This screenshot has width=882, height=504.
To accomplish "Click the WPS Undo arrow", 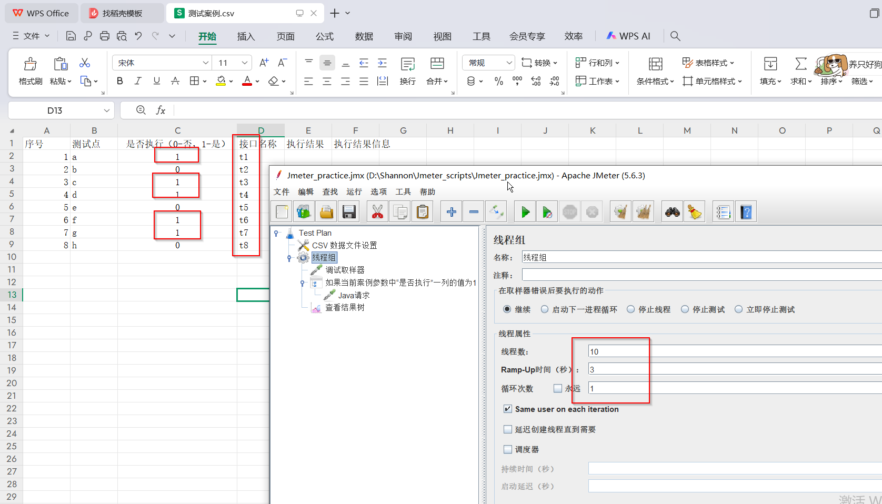I will pos(138,36).
